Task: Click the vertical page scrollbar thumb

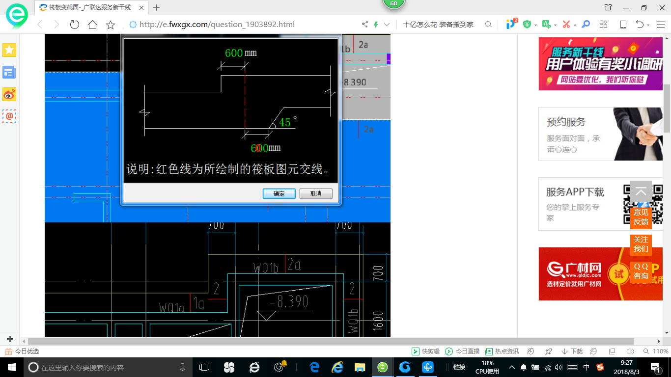Action: [667, 108]
